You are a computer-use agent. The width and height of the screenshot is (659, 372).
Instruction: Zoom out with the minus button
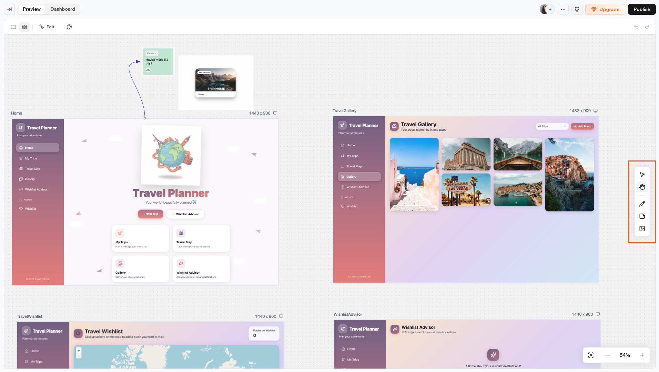tap(608, 355)
